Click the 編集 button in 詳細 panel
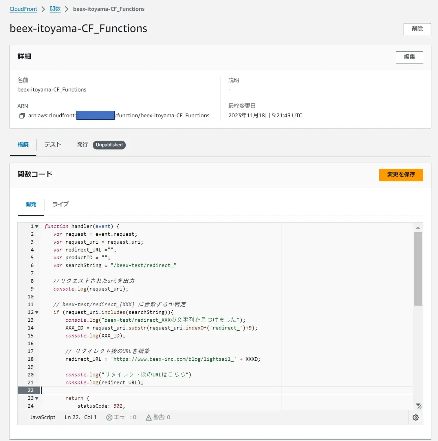Image resolution: width=438 pixels, height=441 pixels. [409, 57]
